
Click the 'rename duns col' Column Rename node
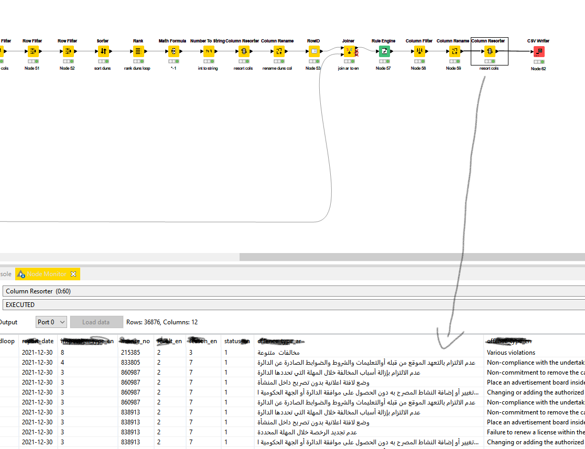(278, 51)
